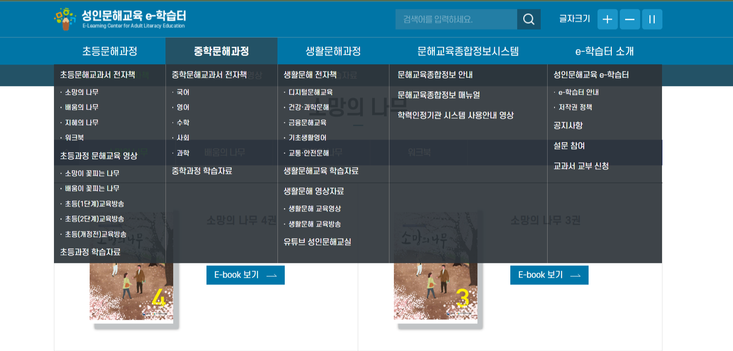This screenshot has height=351, width=733.
Task: Open 생활문해 교육영상 link
Action: pos(315,209)
